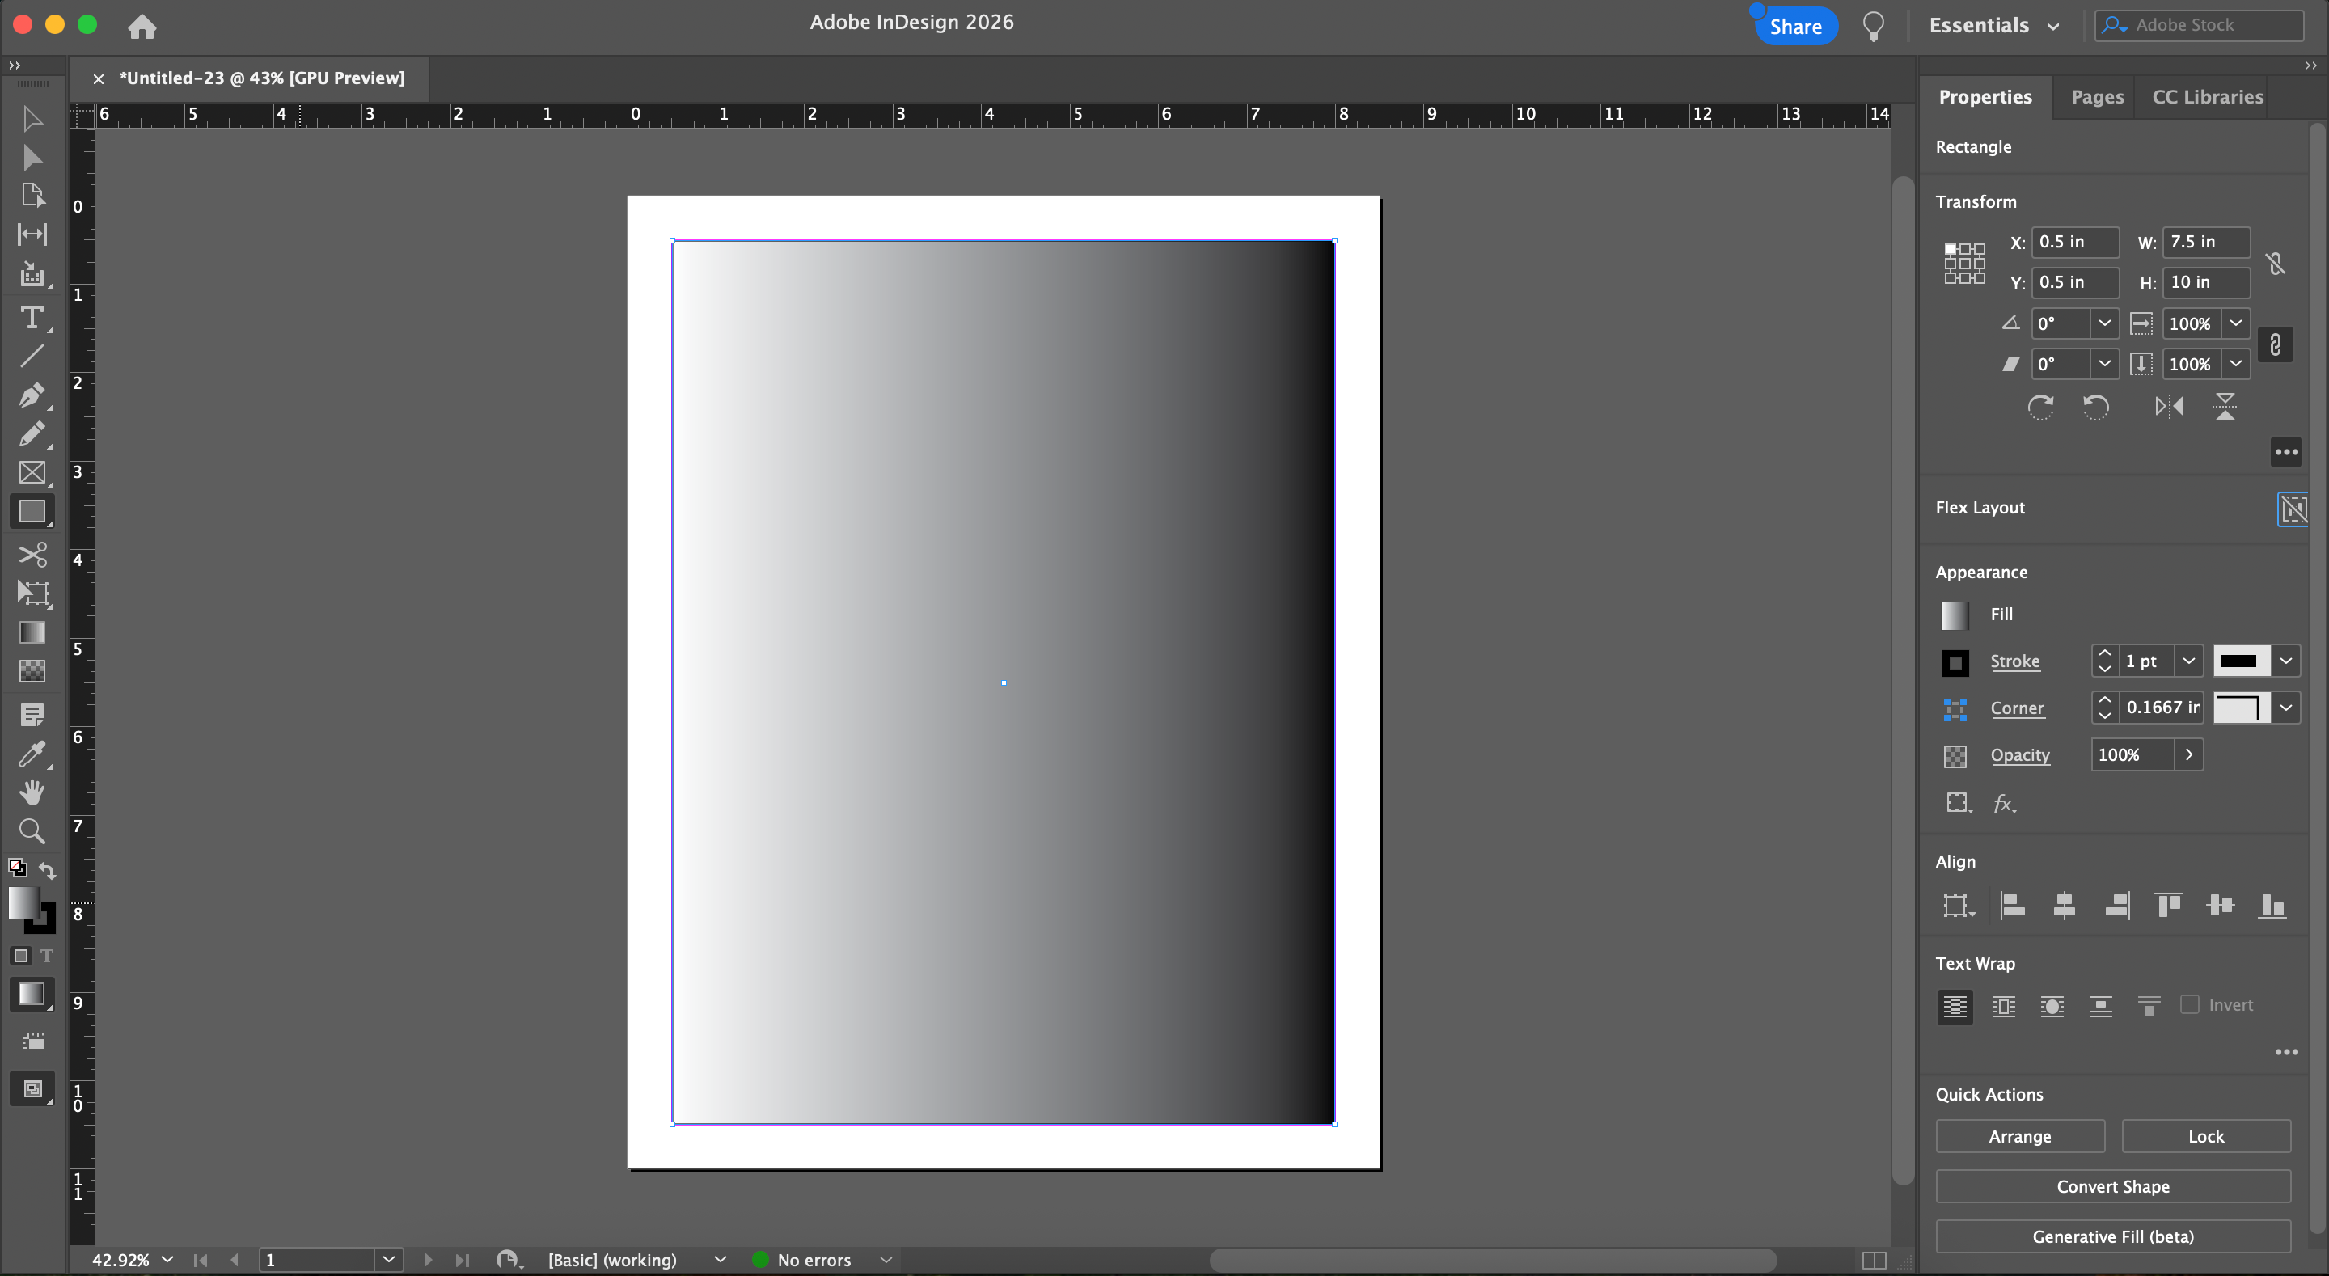This screenshot has width=2329, height=1276.
Task: Select the Gradient Swatch tool
Action: (x=32, y=632)
